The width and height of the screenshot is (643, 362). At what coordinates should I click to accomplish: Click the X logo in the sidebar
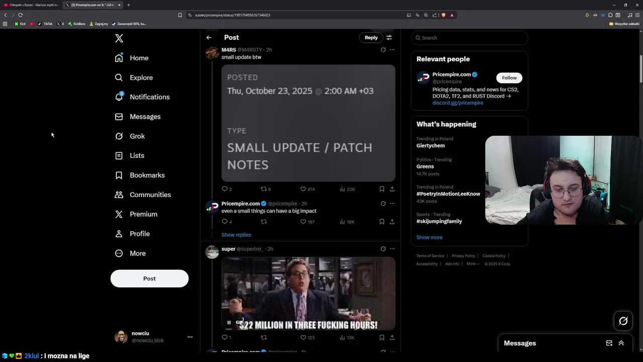click(119, 38)
